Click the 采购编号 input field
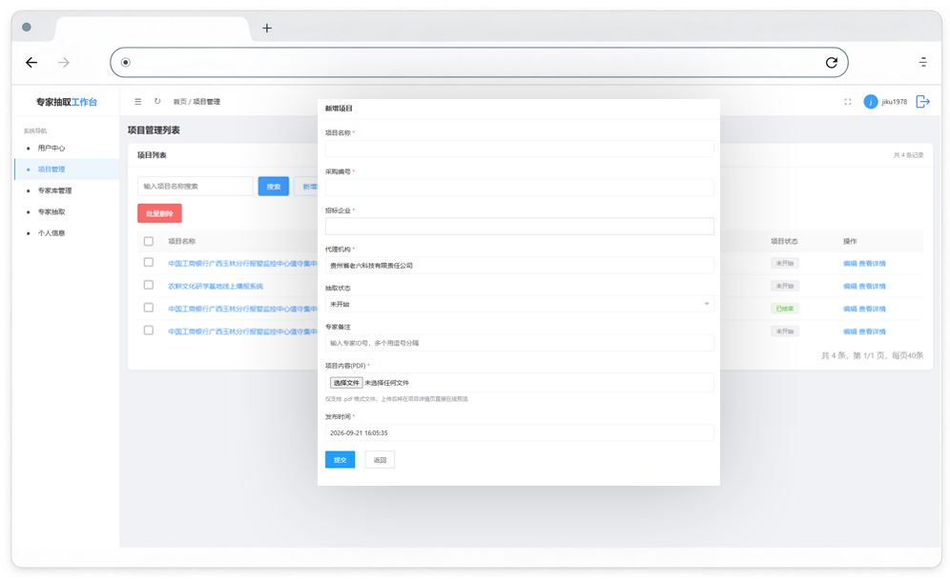Screen dimensions: 950x580 pos(519,188)
